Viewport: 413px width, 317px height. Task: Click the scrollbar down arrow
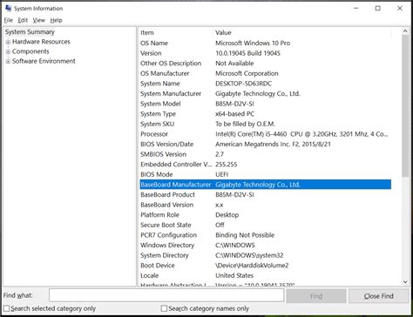click(405, 282)
